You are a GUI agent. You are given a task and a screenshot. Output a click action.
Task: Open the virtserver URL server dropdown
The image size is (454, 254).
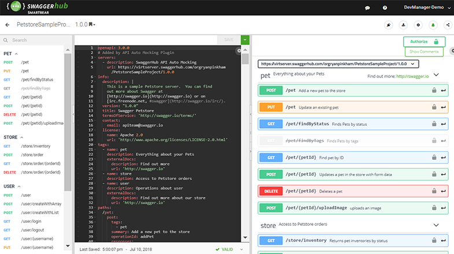pyautogui.click(x=338, y=64)
